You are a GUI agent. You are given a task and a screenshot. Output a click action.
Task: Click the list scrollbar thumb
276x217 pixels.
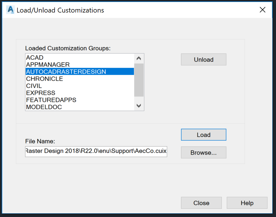point(139,80)
